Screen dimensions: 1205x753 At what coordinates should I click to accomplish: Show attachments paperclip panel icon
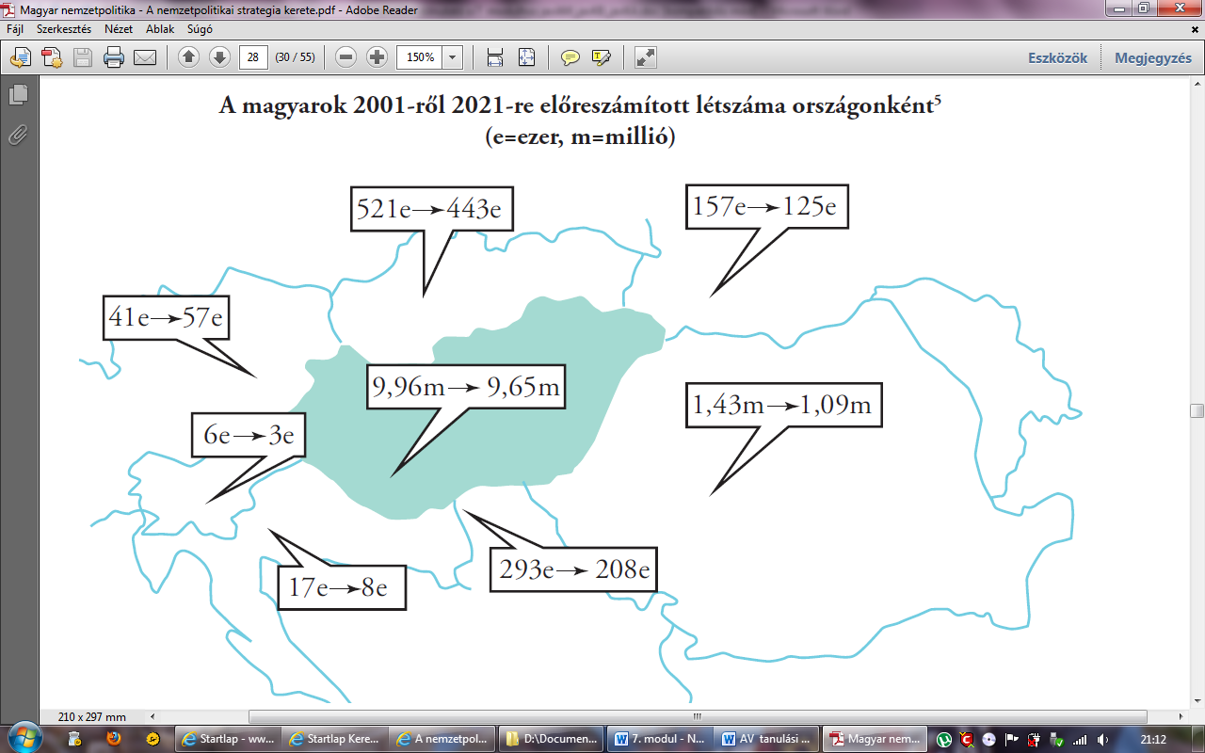[19, 135]
